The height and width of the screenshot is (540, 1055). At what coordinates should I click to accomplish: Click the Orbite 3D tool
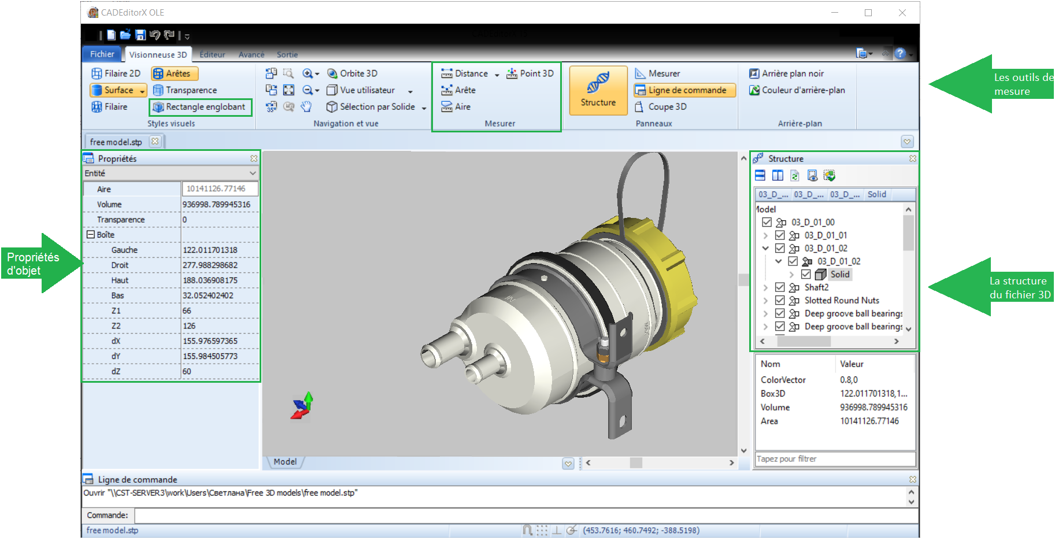click(352, 73)
